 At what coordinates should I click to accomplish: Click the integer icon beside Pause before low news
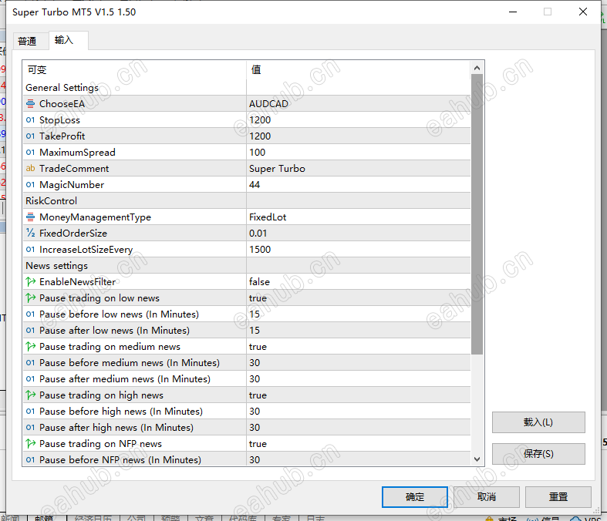click(30, 314)
